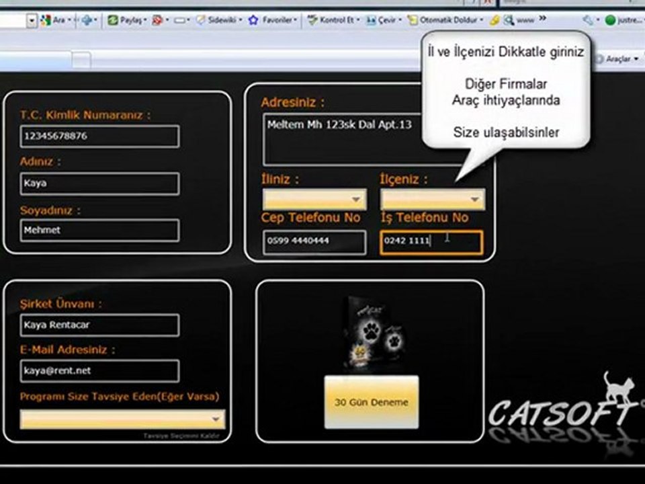645x484 pixels.
Task: Click the Çevir translate icon
Action: [371, 19]
